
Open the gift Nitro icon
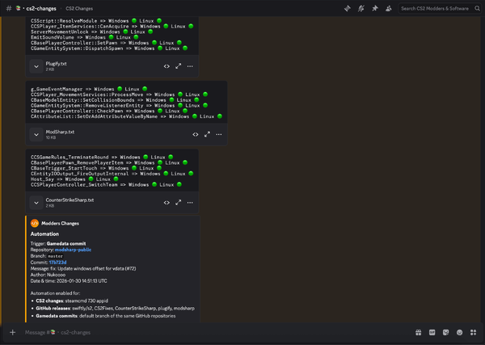click(418, 332)
